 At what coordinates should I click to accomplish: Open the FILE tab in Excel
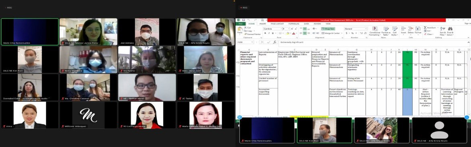(241, 24)
